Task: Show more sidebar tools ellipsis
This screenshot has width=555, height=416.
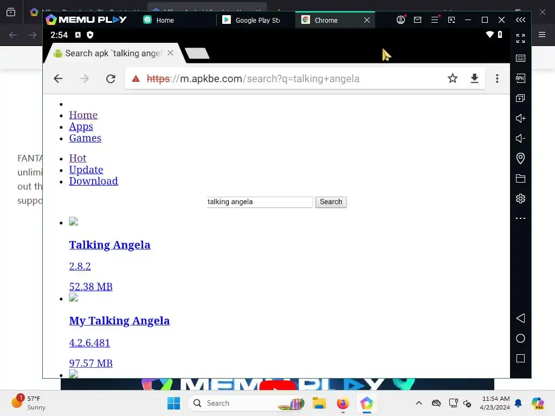Action: click(520, 218)
